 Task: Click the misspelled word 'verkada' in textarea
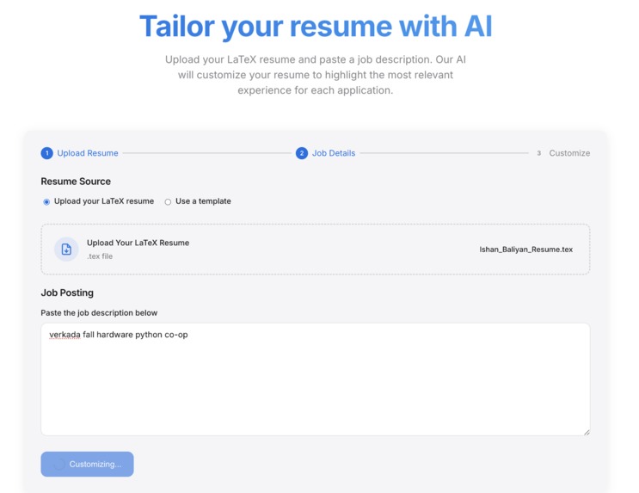65,335
